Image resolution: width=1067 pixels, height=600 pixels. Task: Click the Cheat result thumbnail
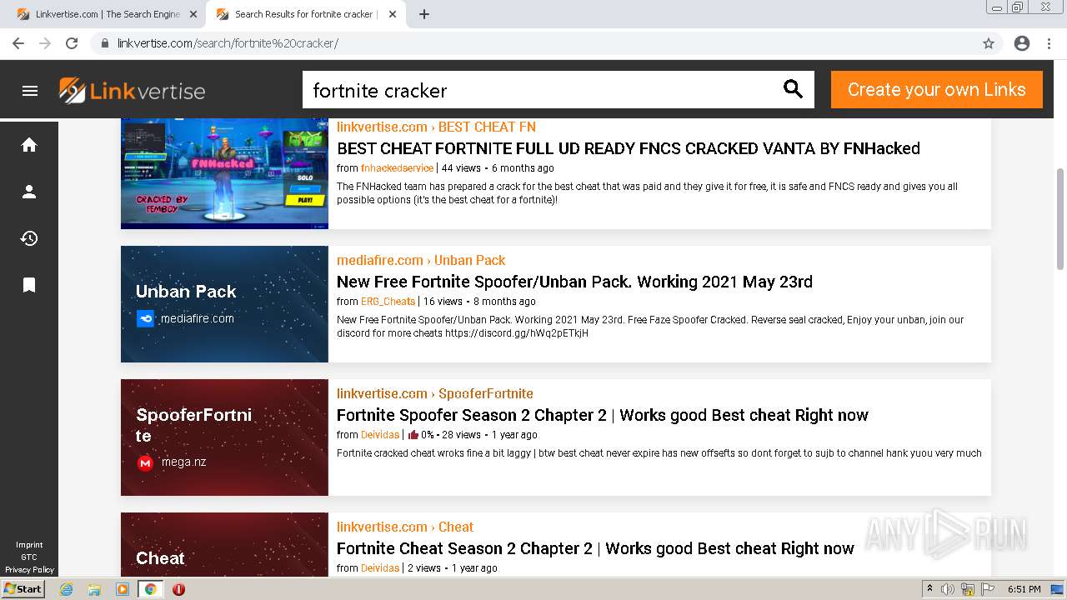click(224, 545)
